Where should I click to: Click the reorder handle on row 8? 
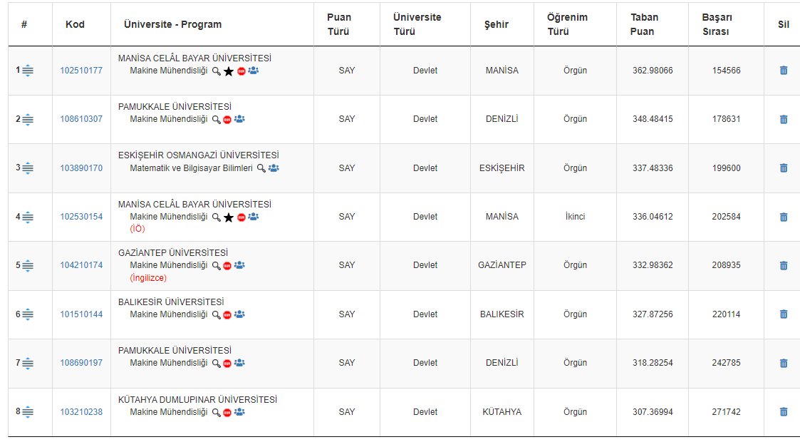(28, 412)
